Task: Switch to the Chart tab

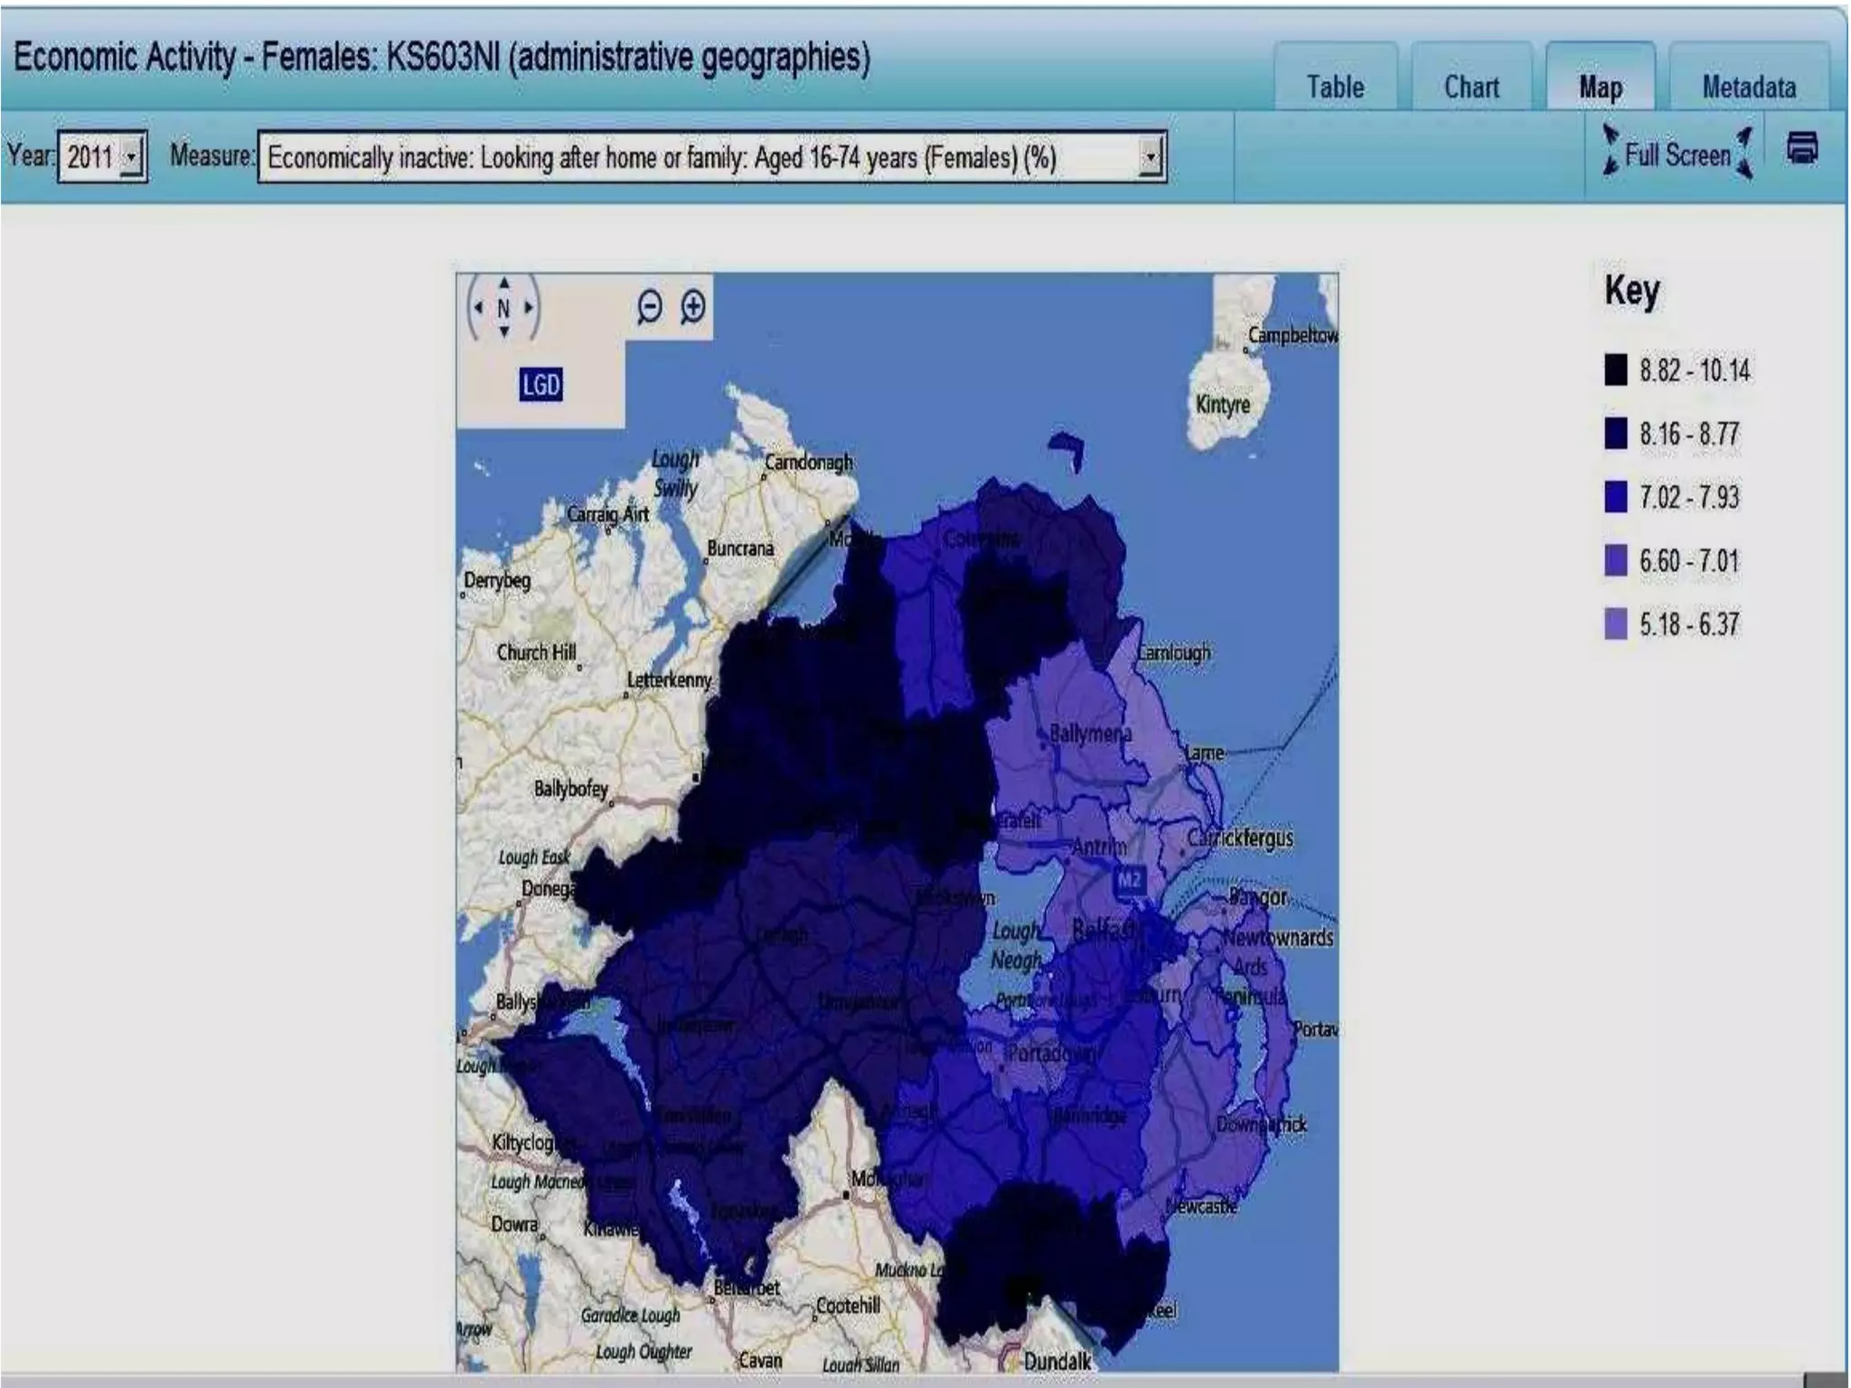Action: (1470, 87)
